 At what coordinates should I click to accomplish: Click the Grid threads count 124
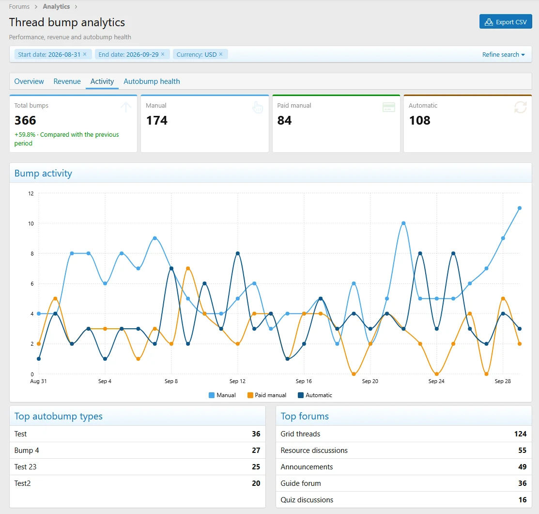520,434
